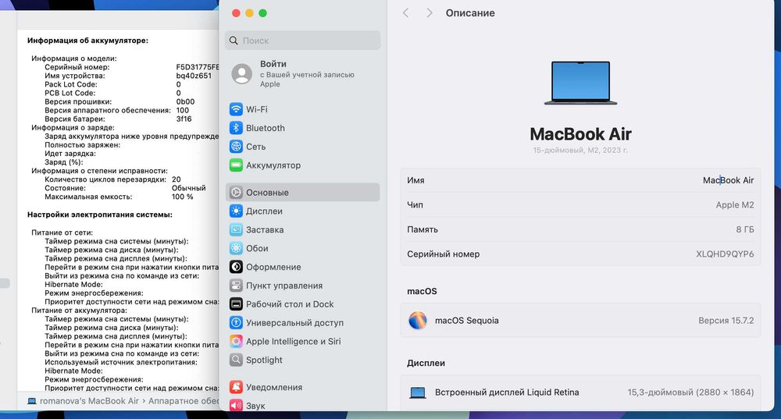Click the Описание window title
The width and height of the screenshot is (781, 419).
click(470, 13)
